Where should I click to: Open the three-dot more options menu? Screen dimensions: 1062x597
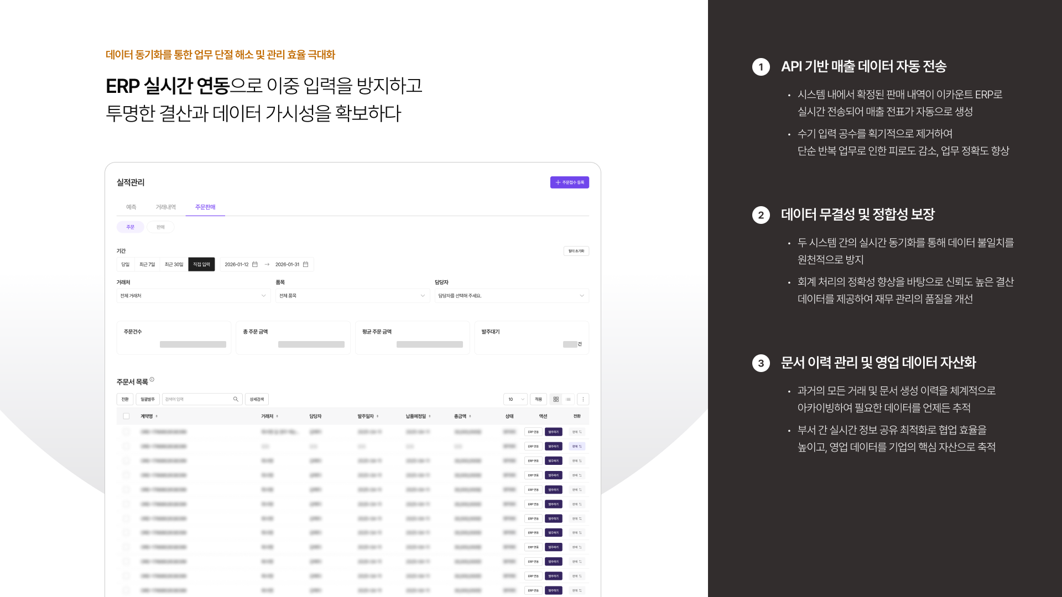583,399
